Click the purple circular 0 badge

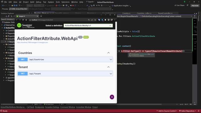112,97
